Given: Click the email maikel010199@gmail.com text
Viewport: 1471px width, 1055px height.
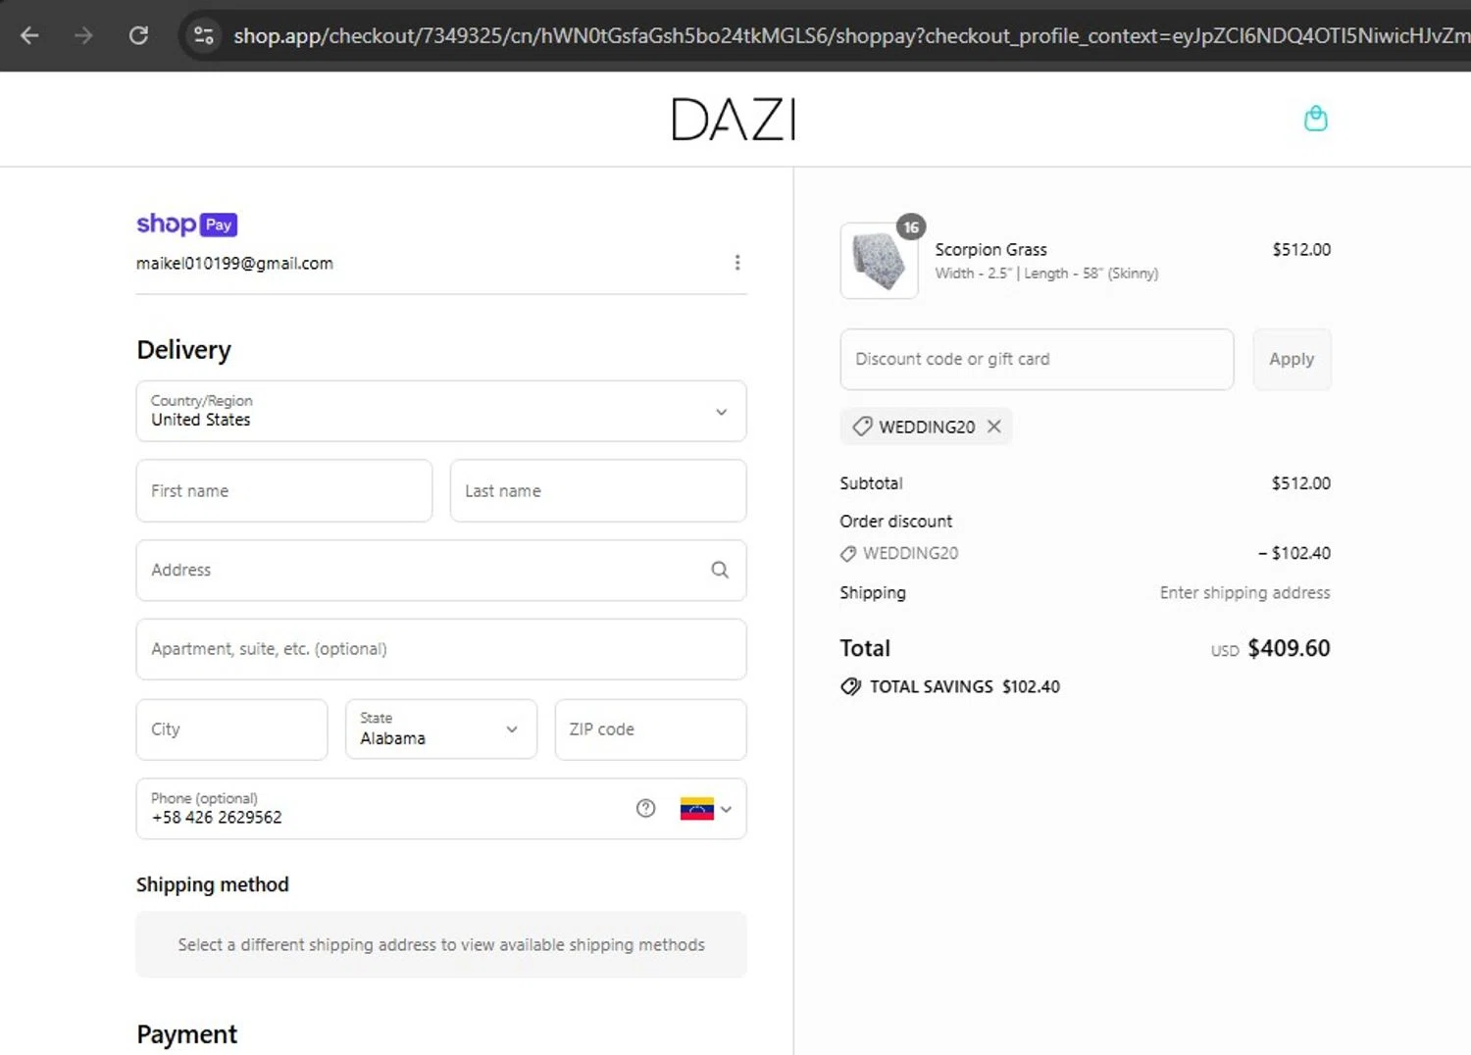Looking at the screenshot, I should point(234,264).
